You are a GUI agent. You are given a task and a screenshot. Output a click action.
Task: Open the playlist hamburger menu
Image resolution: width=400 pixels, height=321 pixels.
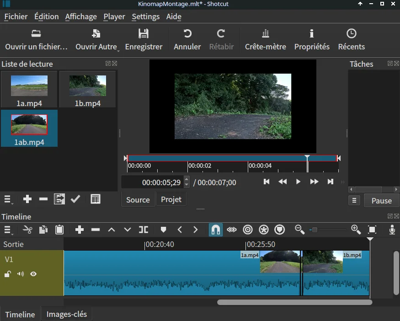pyautogui.click(x=8, y=199)
